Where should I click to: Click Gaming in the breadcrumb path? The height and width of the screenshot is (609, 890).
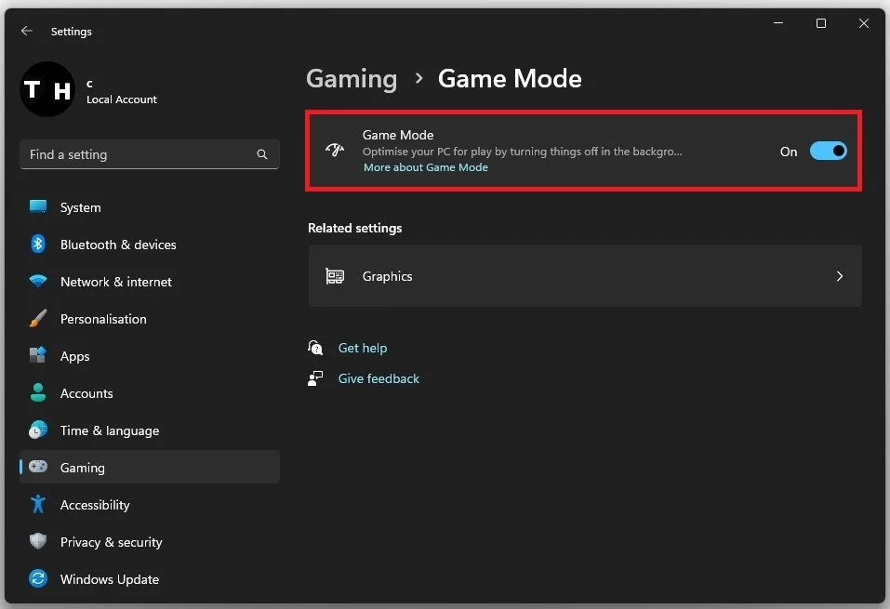pyautogui.click(x=351, y=79)
